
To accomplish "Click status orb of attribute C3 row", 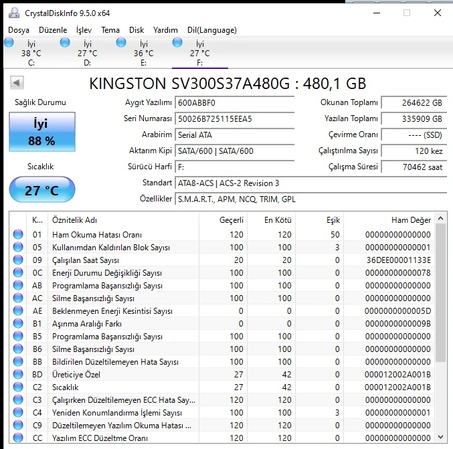I will point(18,399).
